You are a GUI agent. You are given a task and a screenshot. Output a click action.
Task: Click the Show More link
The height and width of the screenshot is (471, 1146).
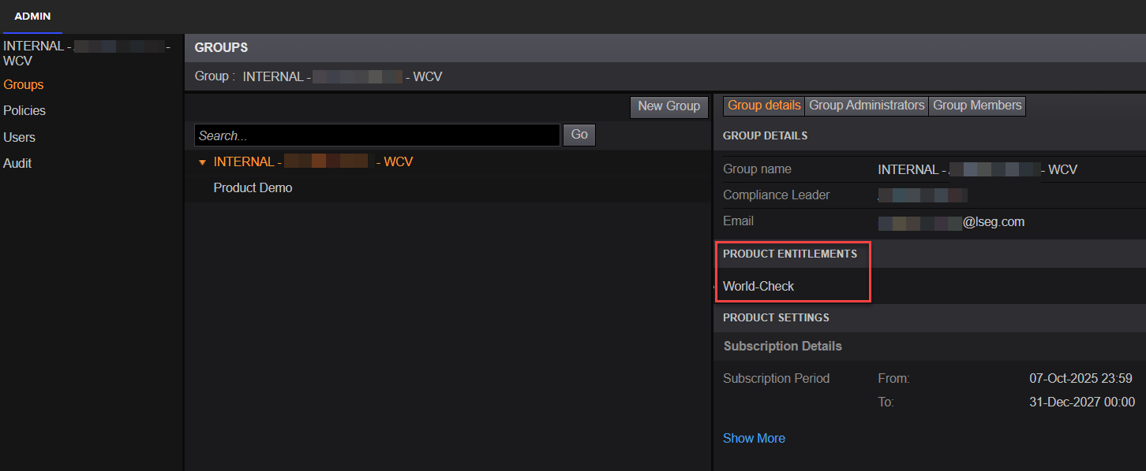[x=754, y=438]
